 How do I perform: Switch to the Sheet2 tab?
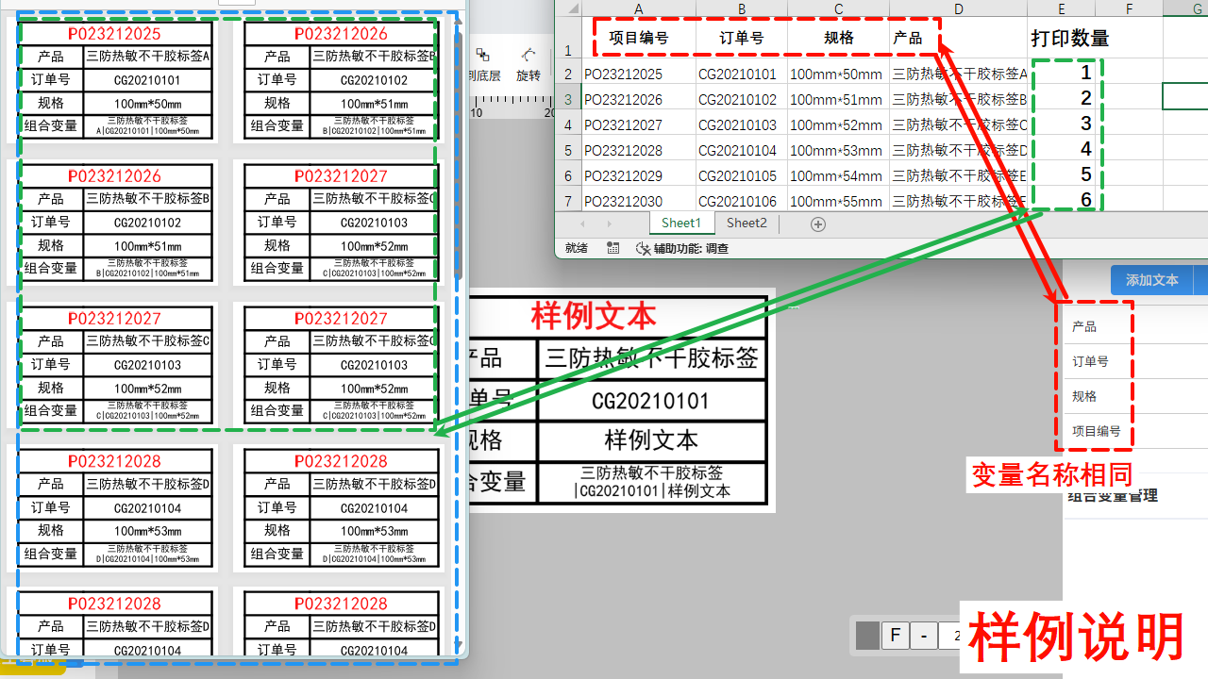[x=747, y=224]
